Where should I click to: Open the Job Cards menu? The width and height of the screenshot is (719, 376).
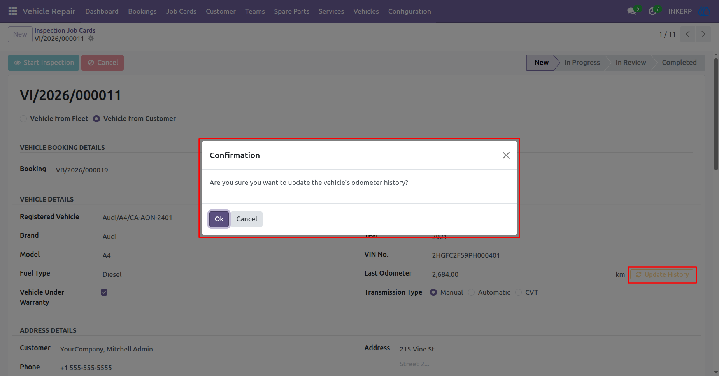(x=181, y=11)
